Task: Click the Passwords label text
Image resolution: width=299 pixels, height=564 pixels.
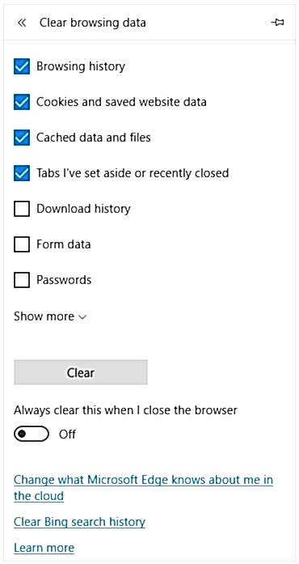Action: coord(64,280)
